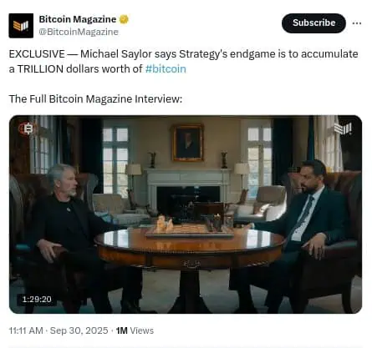Click the Bitcoin Magazine display name
The width and height of the screenshot is (372, 348).
point(78,19)
